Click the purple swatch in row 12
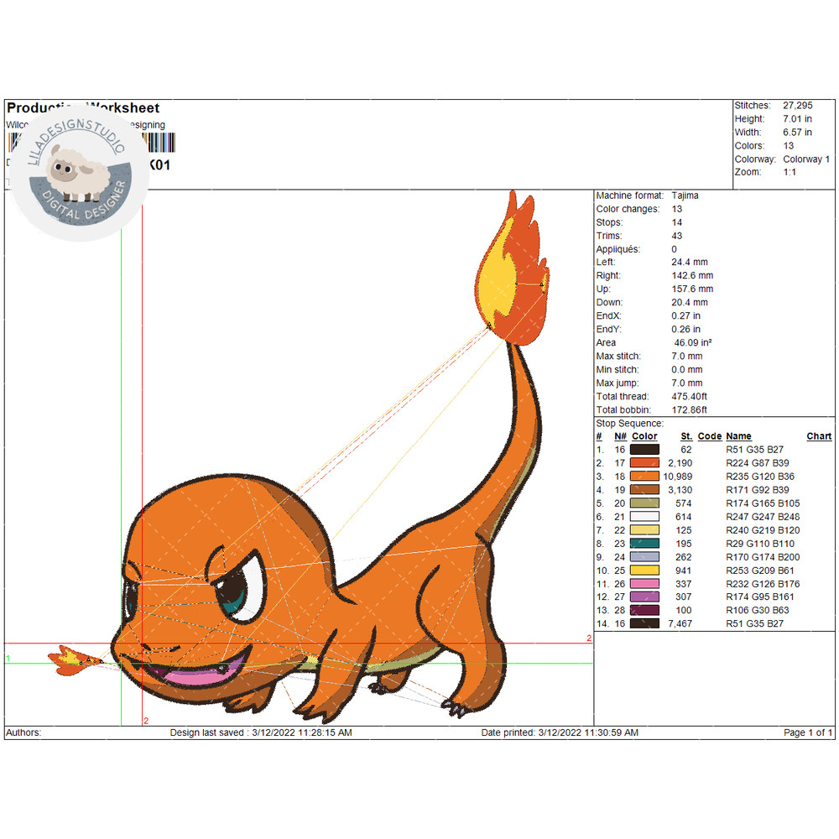This screenshot has height=839, width=839. click(x=645, y=597)
